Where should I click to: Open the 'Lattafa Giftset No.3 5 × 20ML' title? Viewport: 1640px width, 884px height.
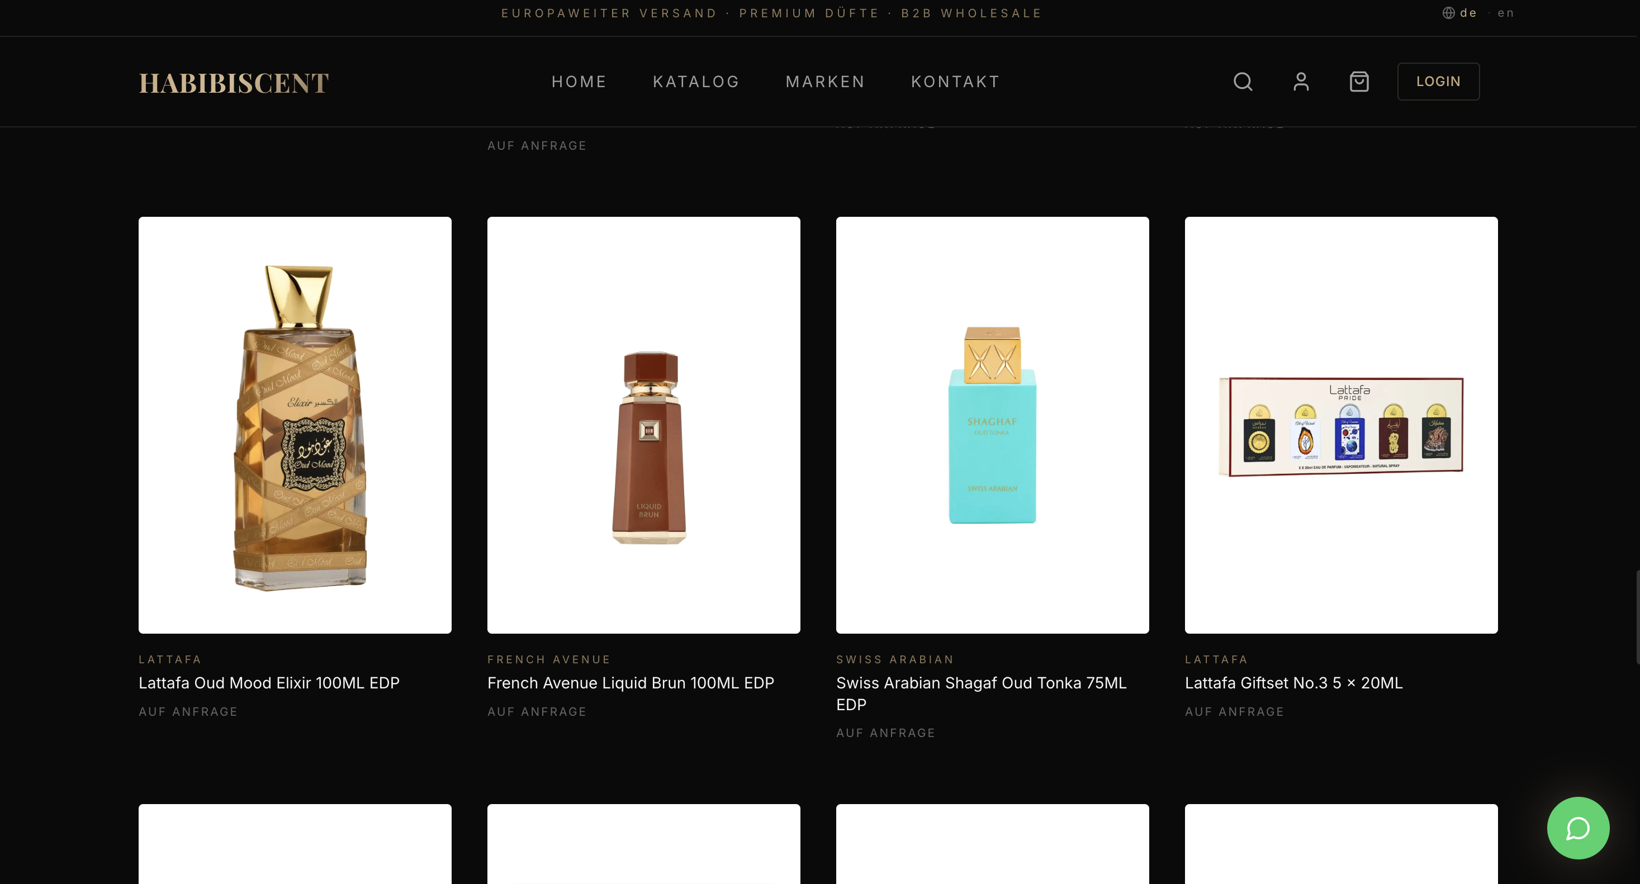pyautogui.click(x=1293, y=683)
